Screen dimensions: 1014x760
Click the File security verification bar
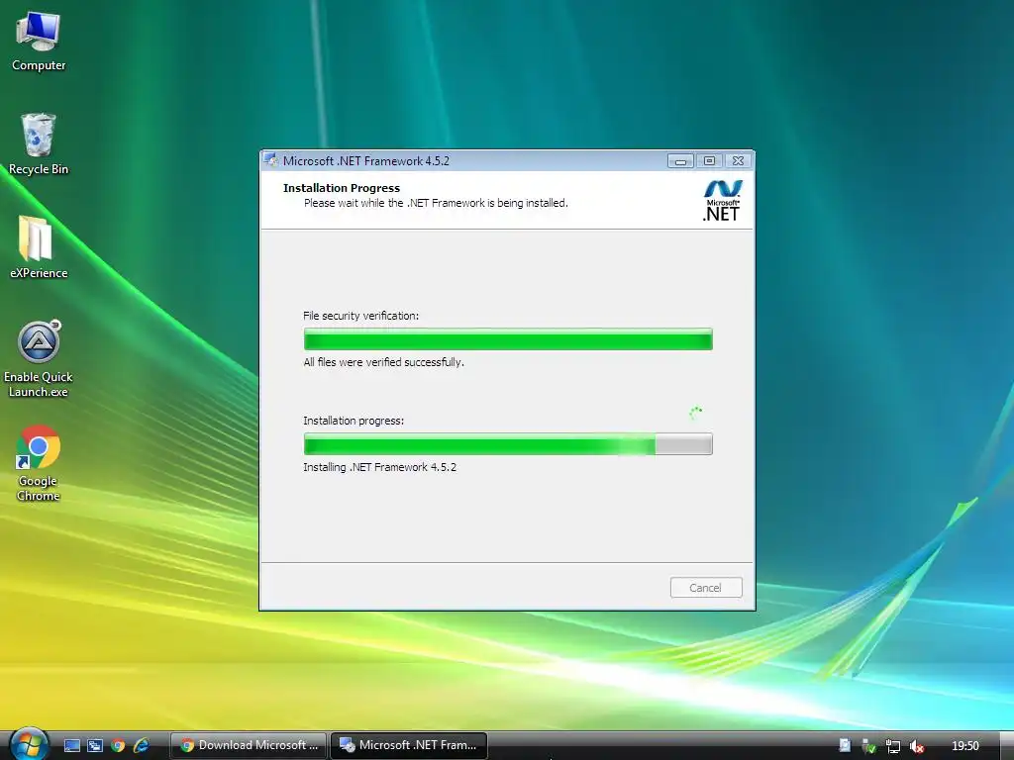[x=508, y=339]
